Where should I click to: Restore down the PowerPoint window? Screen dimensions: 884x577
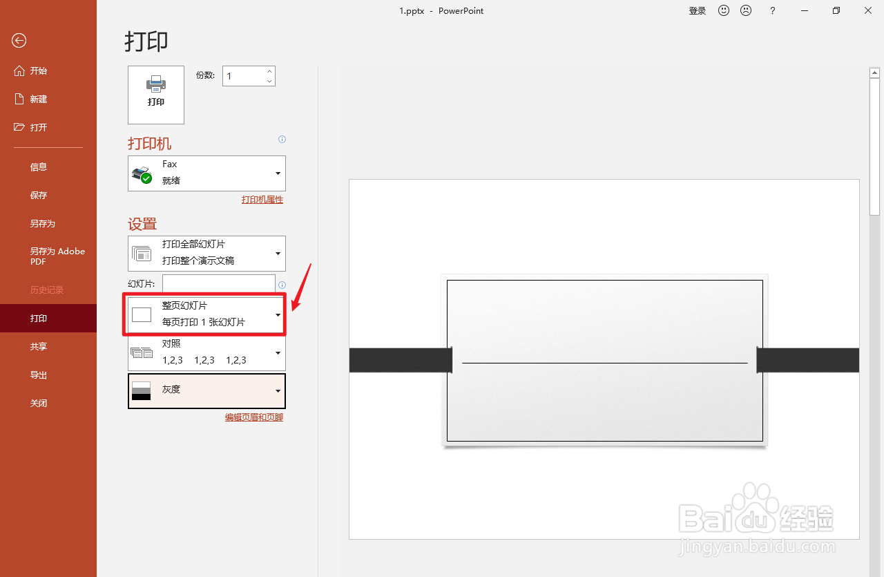(x=836, y=10)
